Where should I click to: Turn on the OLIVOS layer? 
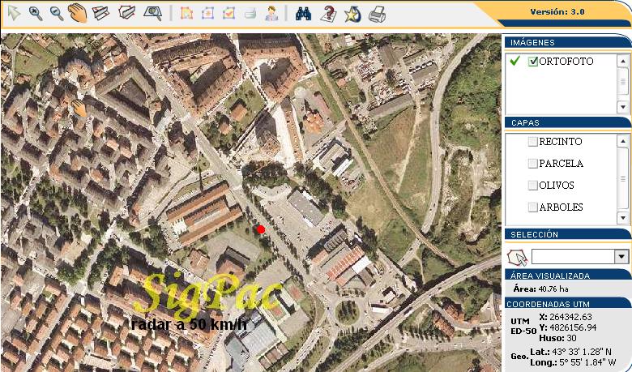pyautogui.click(x=532, y=186)
